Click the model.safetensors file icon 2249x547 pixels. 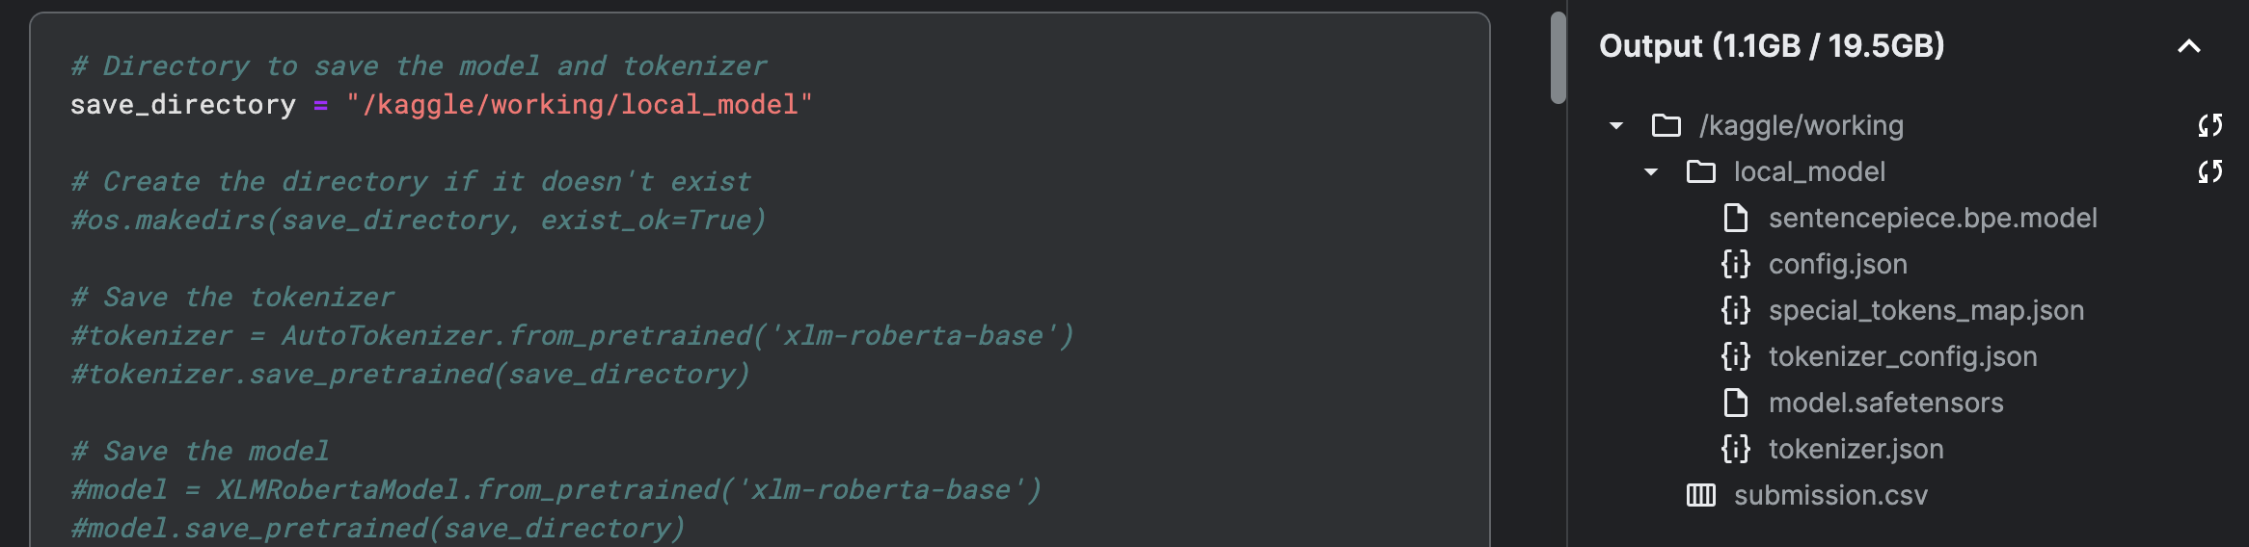(1735, 403)
